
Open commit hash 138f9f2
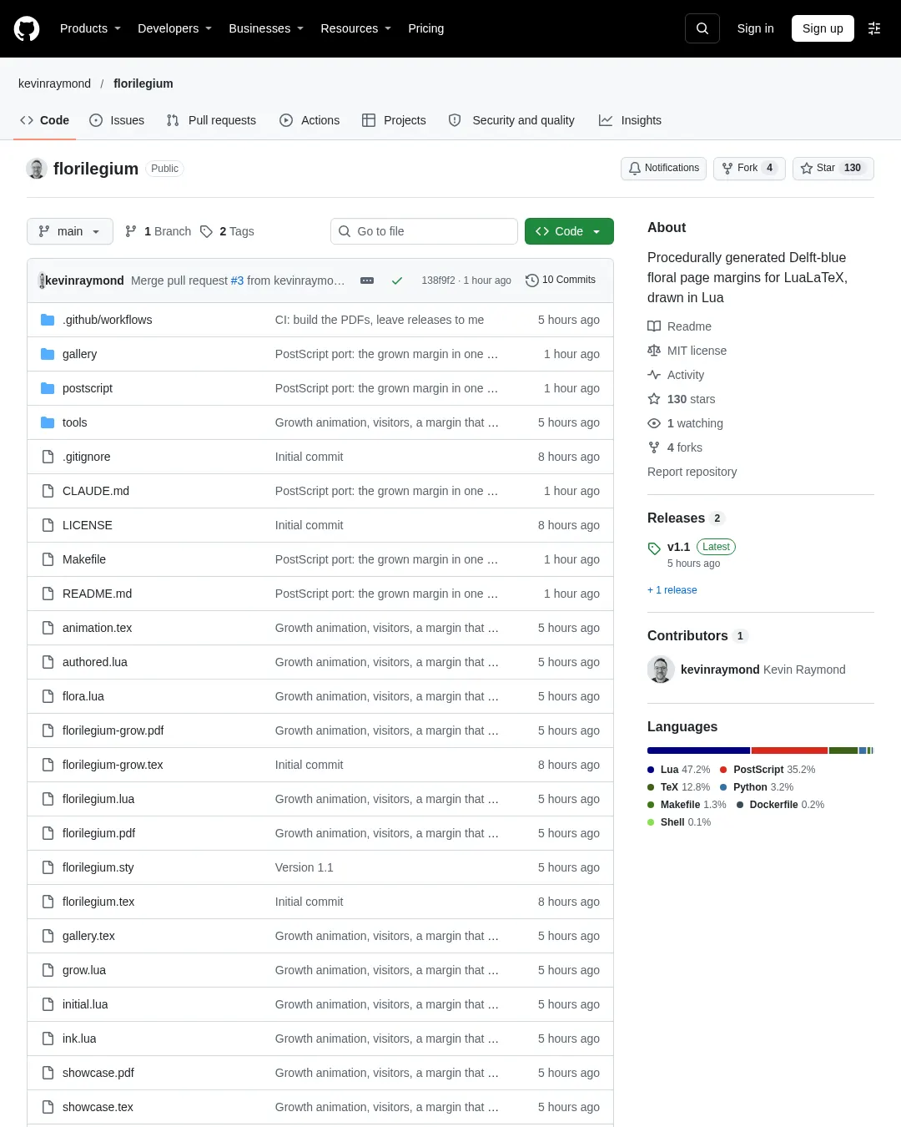438,280
